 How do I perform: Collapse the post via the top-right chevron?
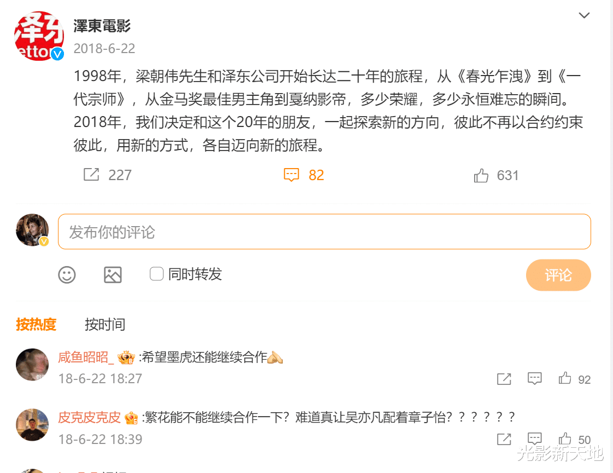[584, 15]
